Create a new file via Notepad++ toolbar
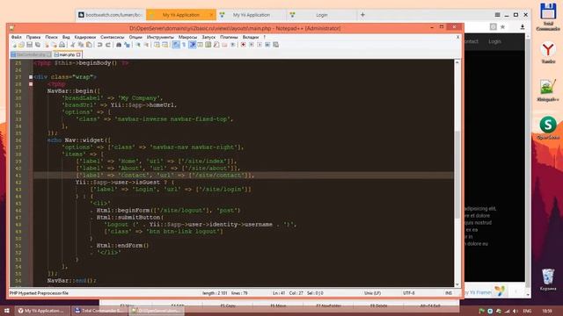This screenshot has width=563, height=316. (x=14, y=45)
